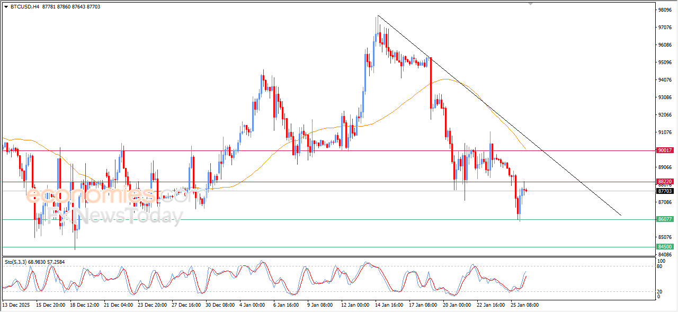Click the 13 Dec 2025 date label
The height and width of the screenshot is (312, 678).
(x=16, y=305)
